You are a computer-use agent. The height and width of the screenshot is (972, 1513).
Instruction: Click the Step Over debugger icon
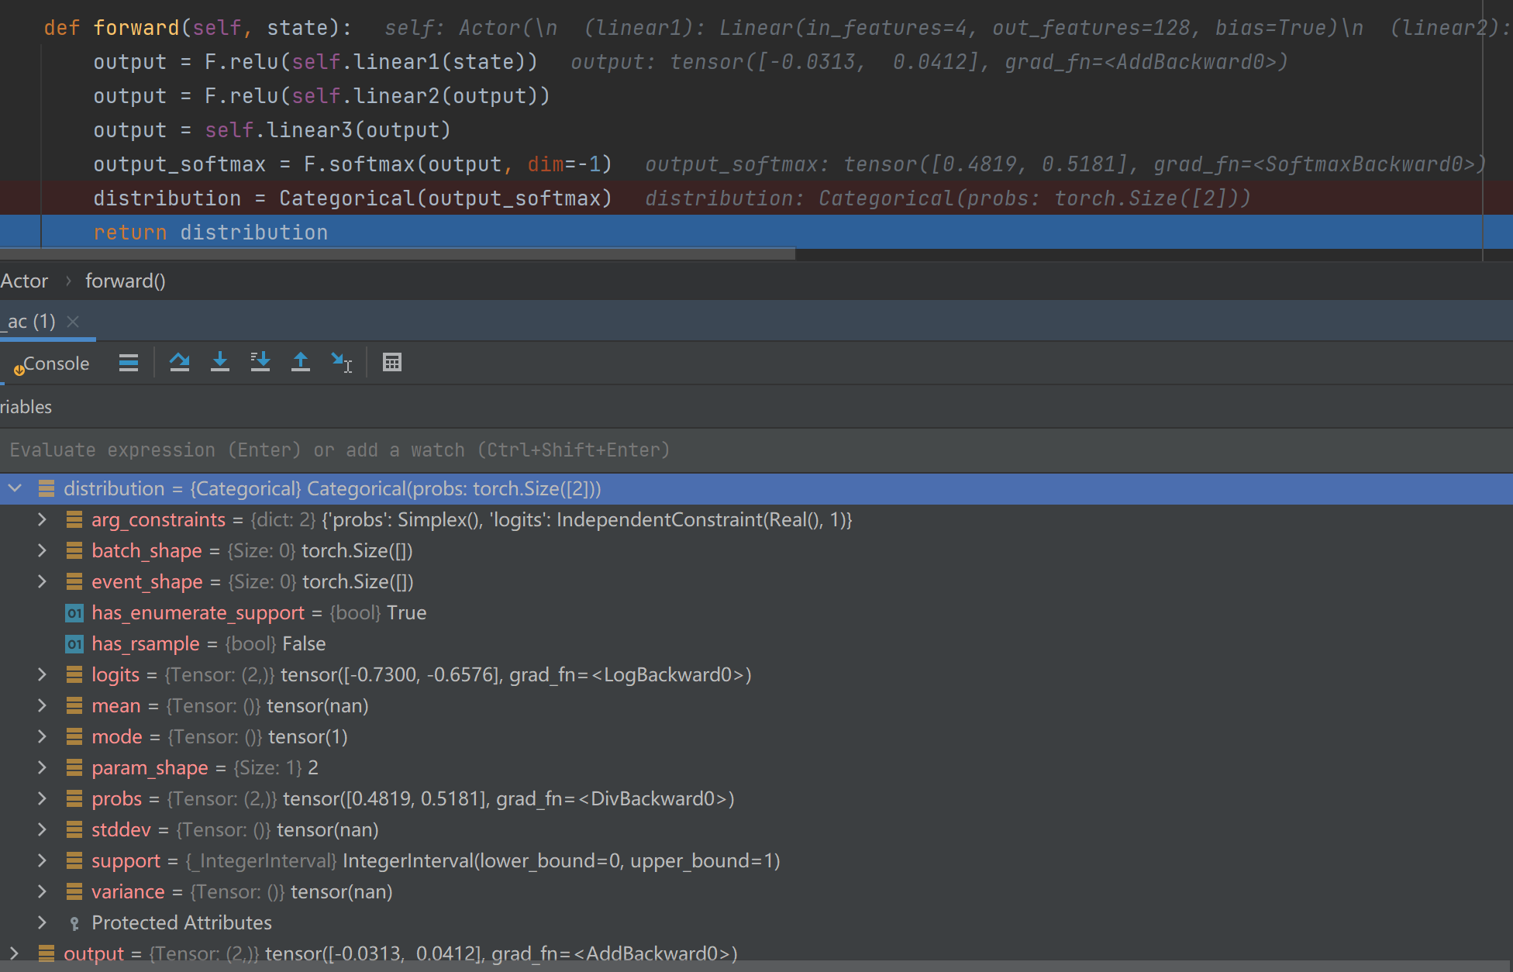(x=180, y=361)
